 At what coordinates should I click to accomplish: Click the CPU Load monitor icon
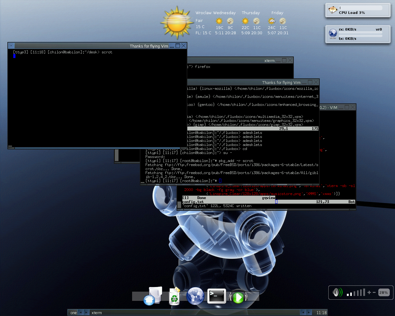point(333,10)
